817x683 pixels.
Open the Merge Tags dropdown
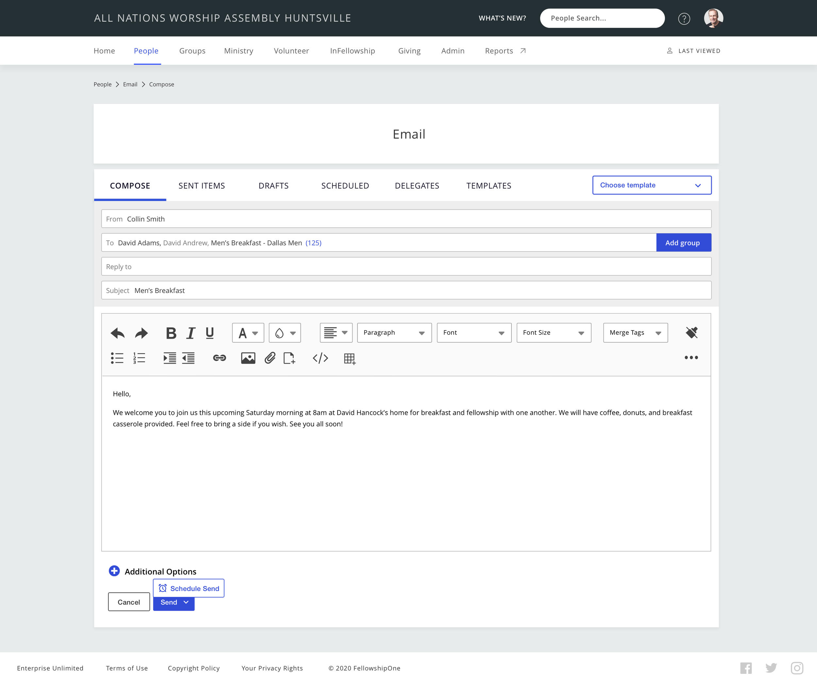pyautogui.click(x=635, y=333)
